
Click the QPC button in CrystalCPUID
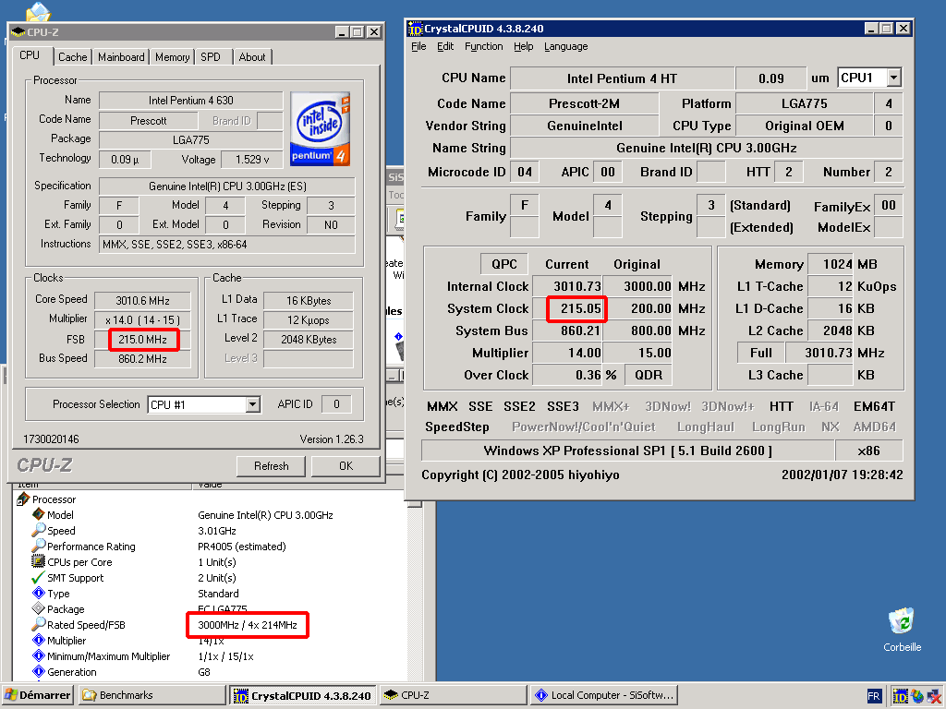click(x=503, y=264)
